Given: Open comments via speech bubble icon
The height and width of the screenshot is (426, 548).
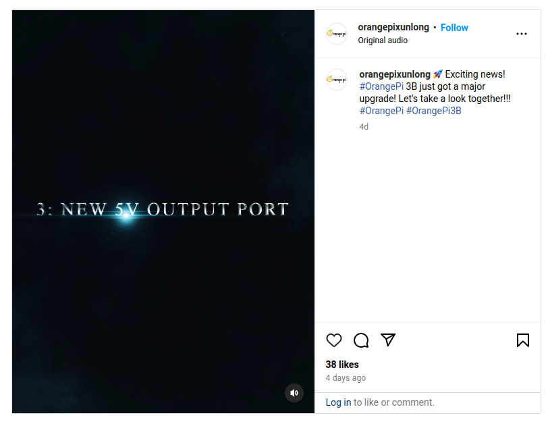Looking at the screenshot, I should pyautogui.click(x=361, y=340).
